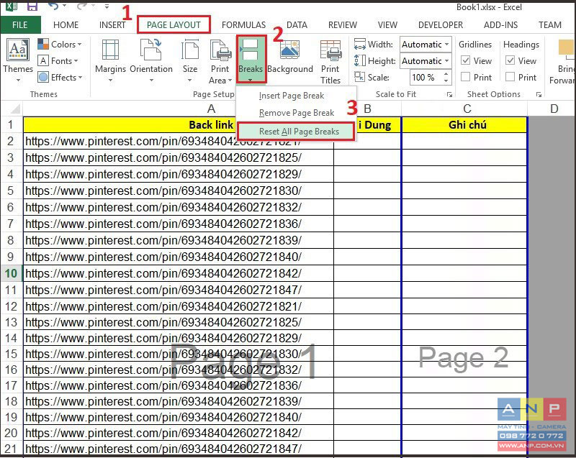Switch to the INSERT tab

[x=112, y=25]
